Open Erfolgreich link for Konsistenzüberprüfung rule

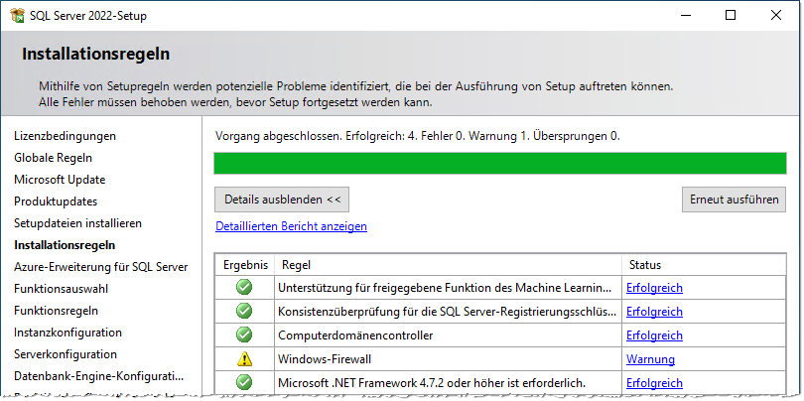[654, 312]
